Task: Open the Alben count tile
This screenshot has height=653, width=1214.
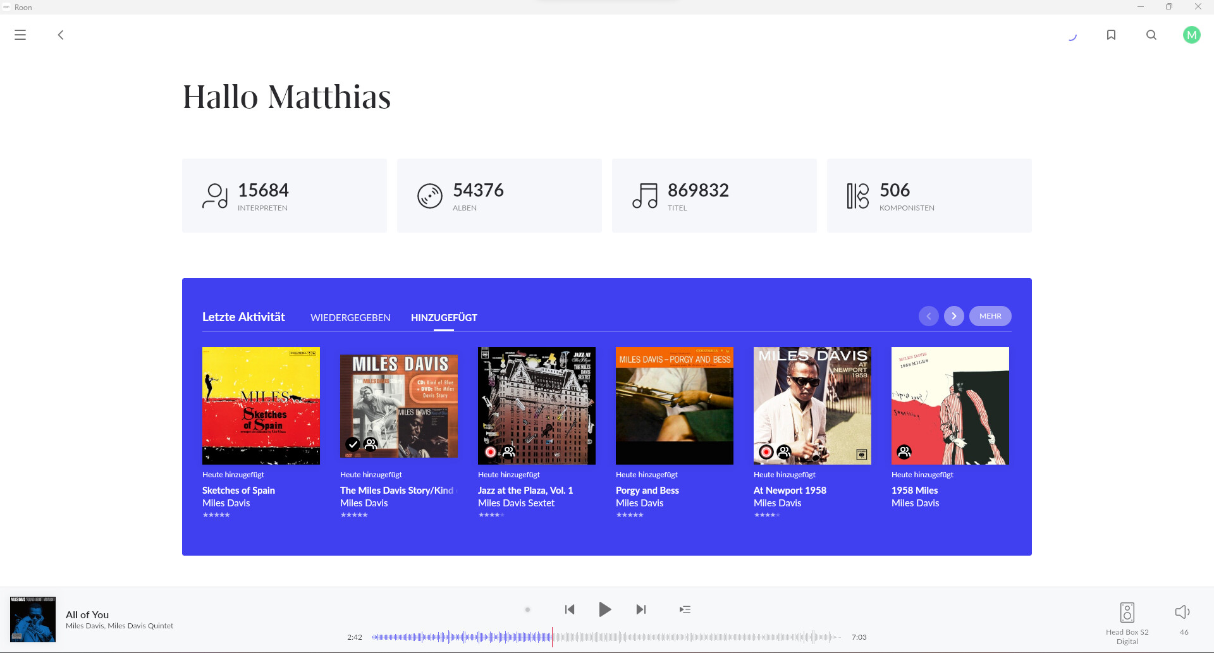Action: pyautogui.click(x=499, y=195)
